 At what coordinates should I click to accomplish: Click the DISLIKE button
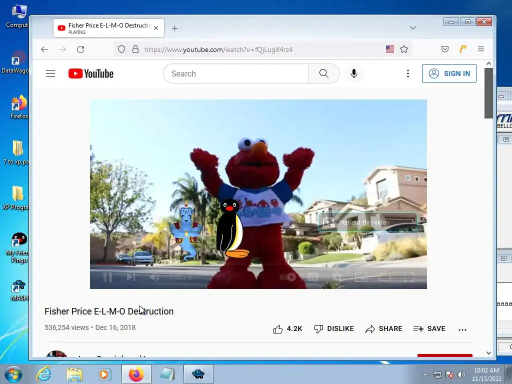(x=333, y=329)
